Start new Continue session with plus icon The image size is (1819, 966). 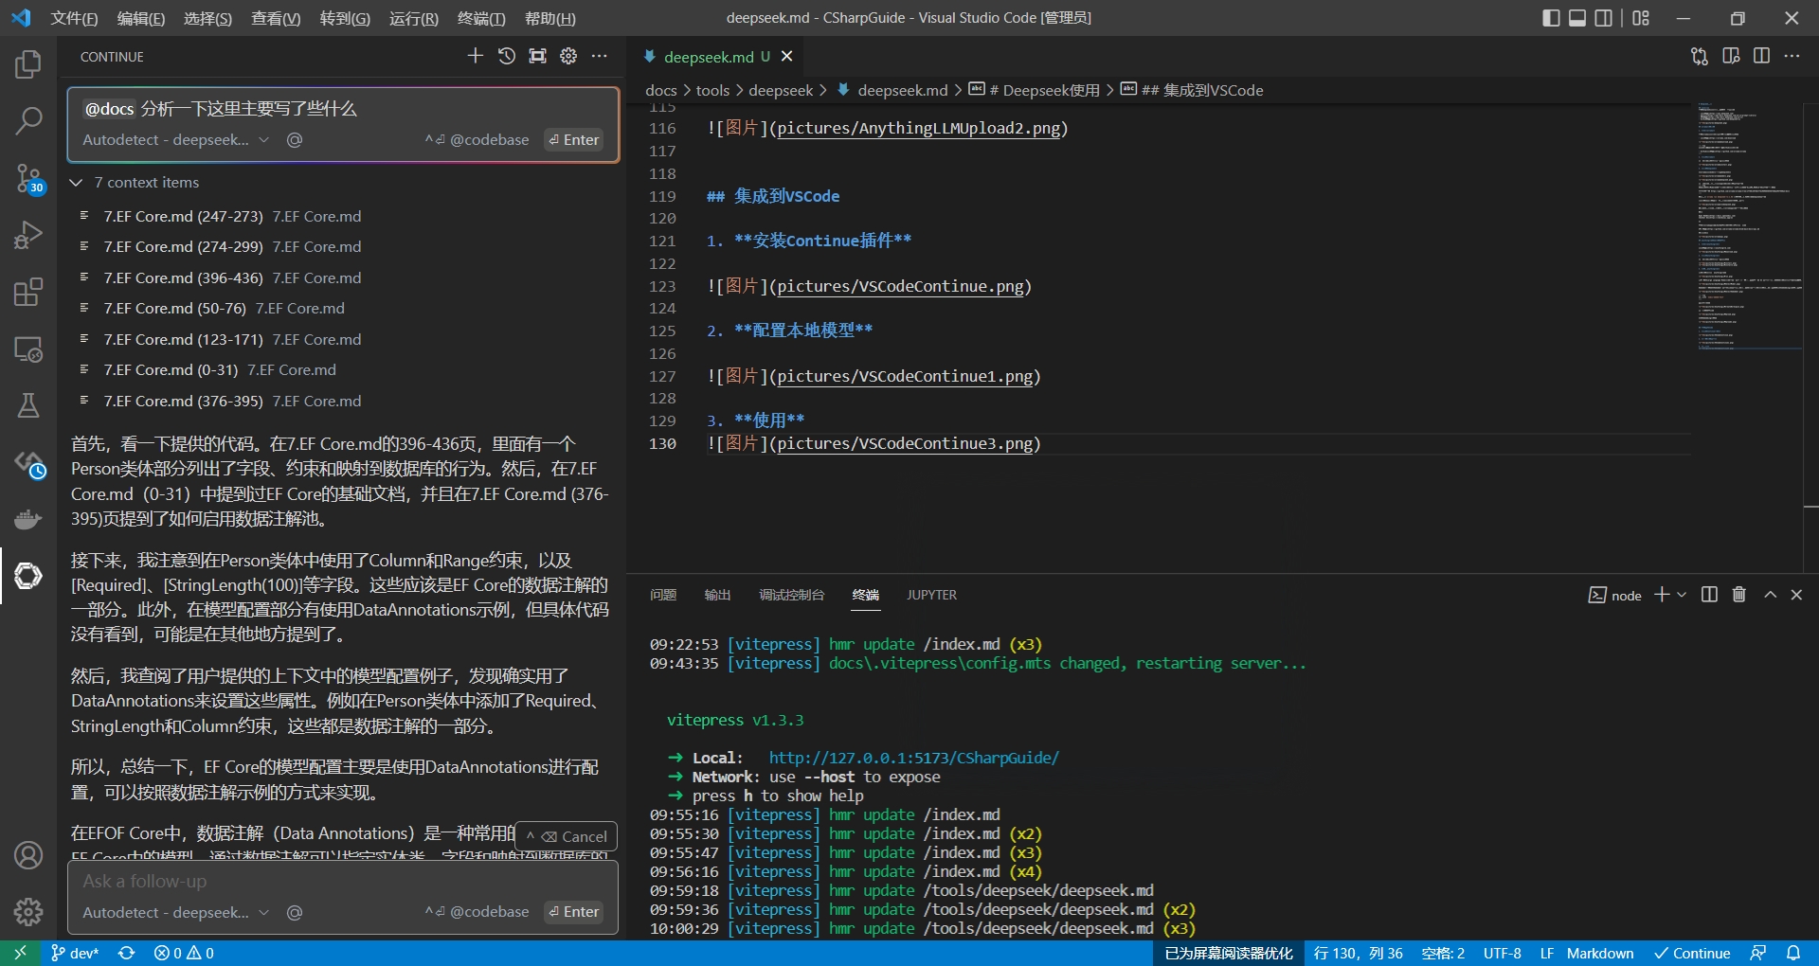tap(476, 56)
